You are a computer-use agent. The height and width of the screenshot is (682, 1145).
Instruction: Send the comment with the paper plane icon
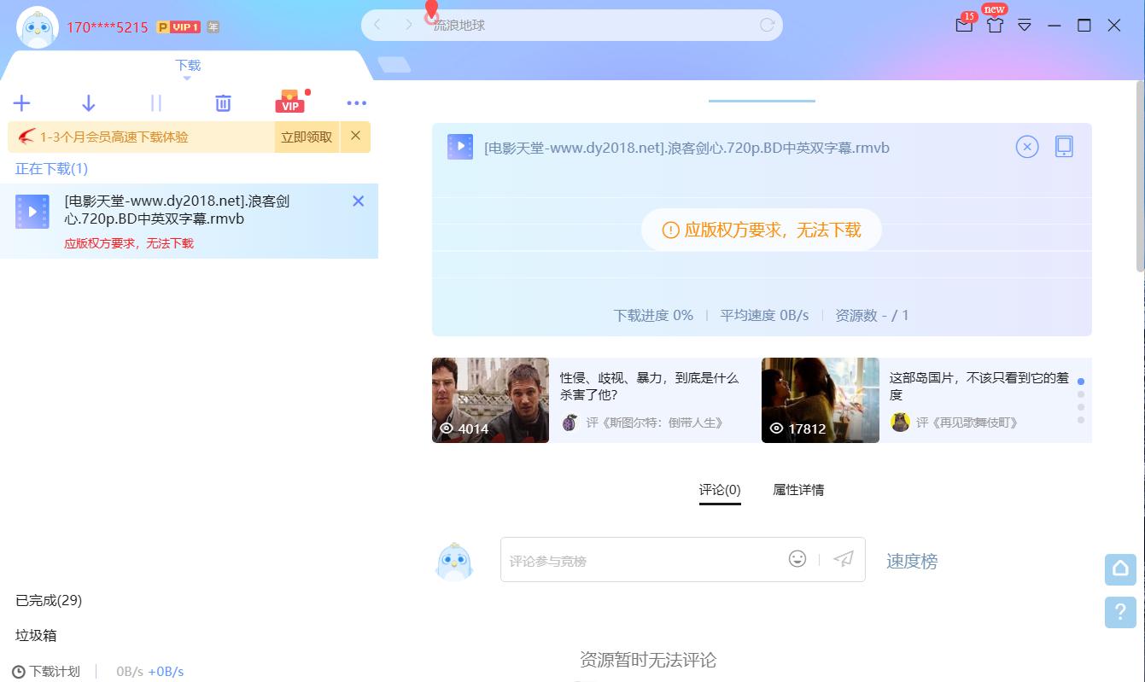pos(844,559)
